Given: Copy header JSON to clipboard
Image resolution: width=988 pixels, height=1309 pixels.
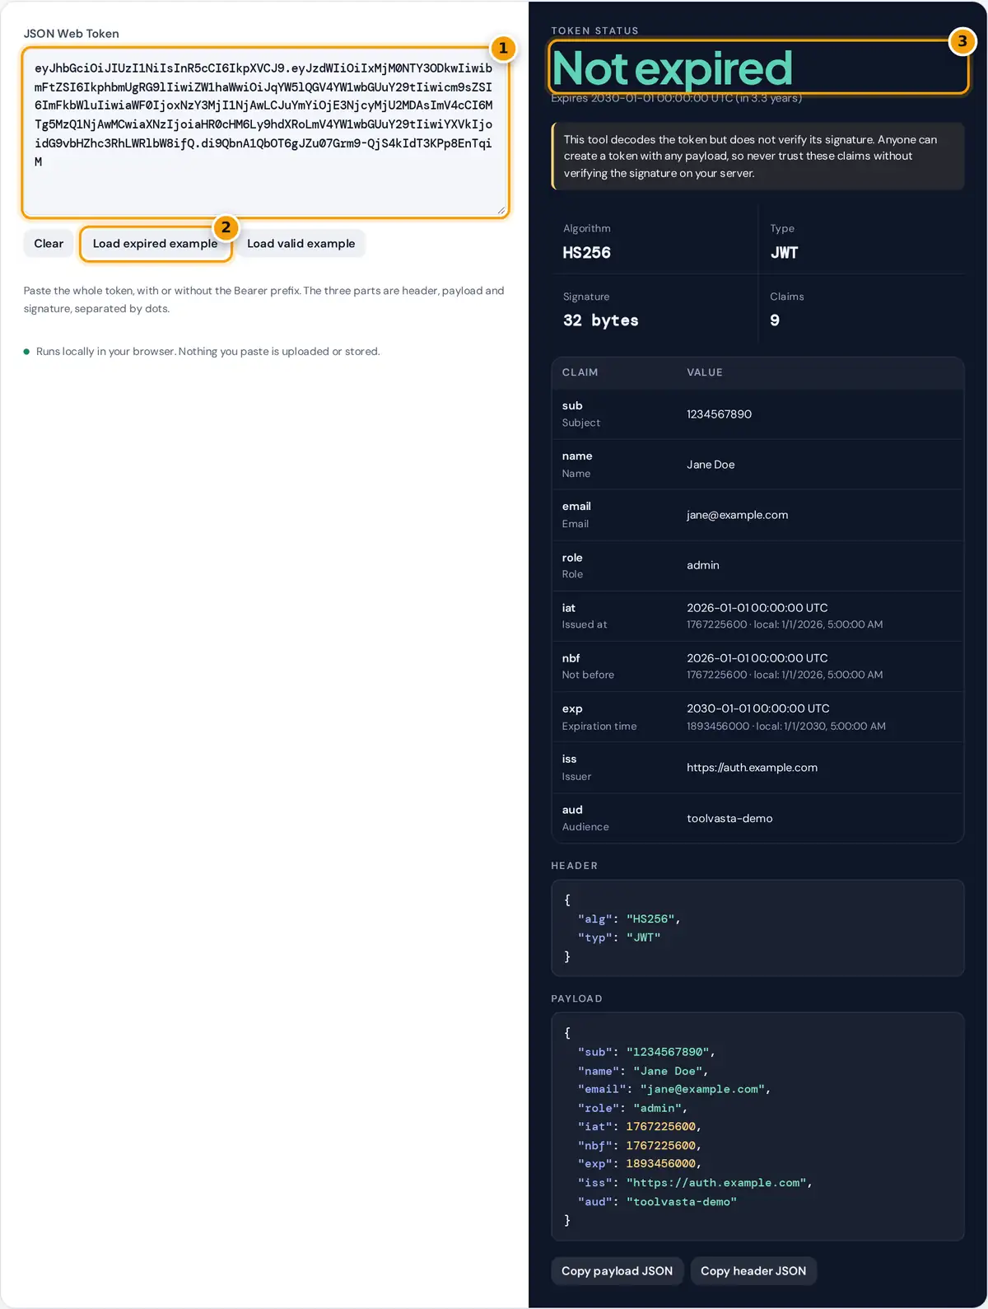Looking at the screenshot, I should pos(753,1271).
